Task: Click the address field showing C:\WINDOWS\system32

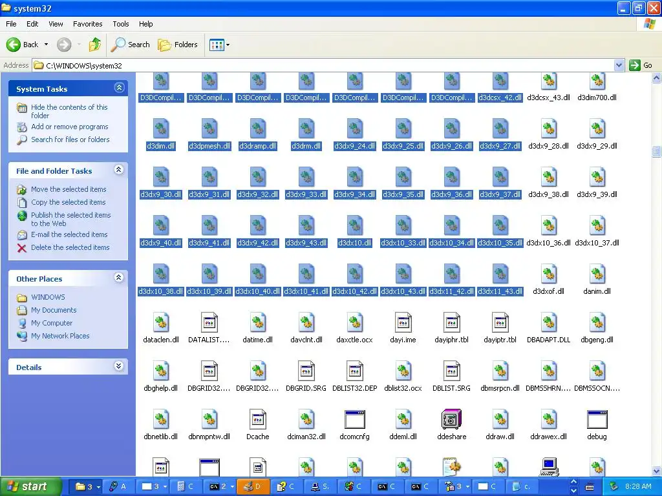Action: click(x=323, y=65)
